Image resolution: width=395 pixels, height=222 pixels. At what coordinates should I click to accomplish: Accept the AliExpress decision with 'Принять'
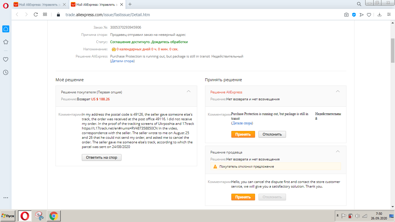point(243,134)
